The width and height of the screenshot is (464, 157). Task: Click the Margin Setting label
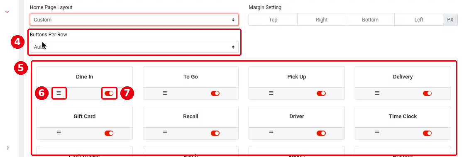coord(265,7)
